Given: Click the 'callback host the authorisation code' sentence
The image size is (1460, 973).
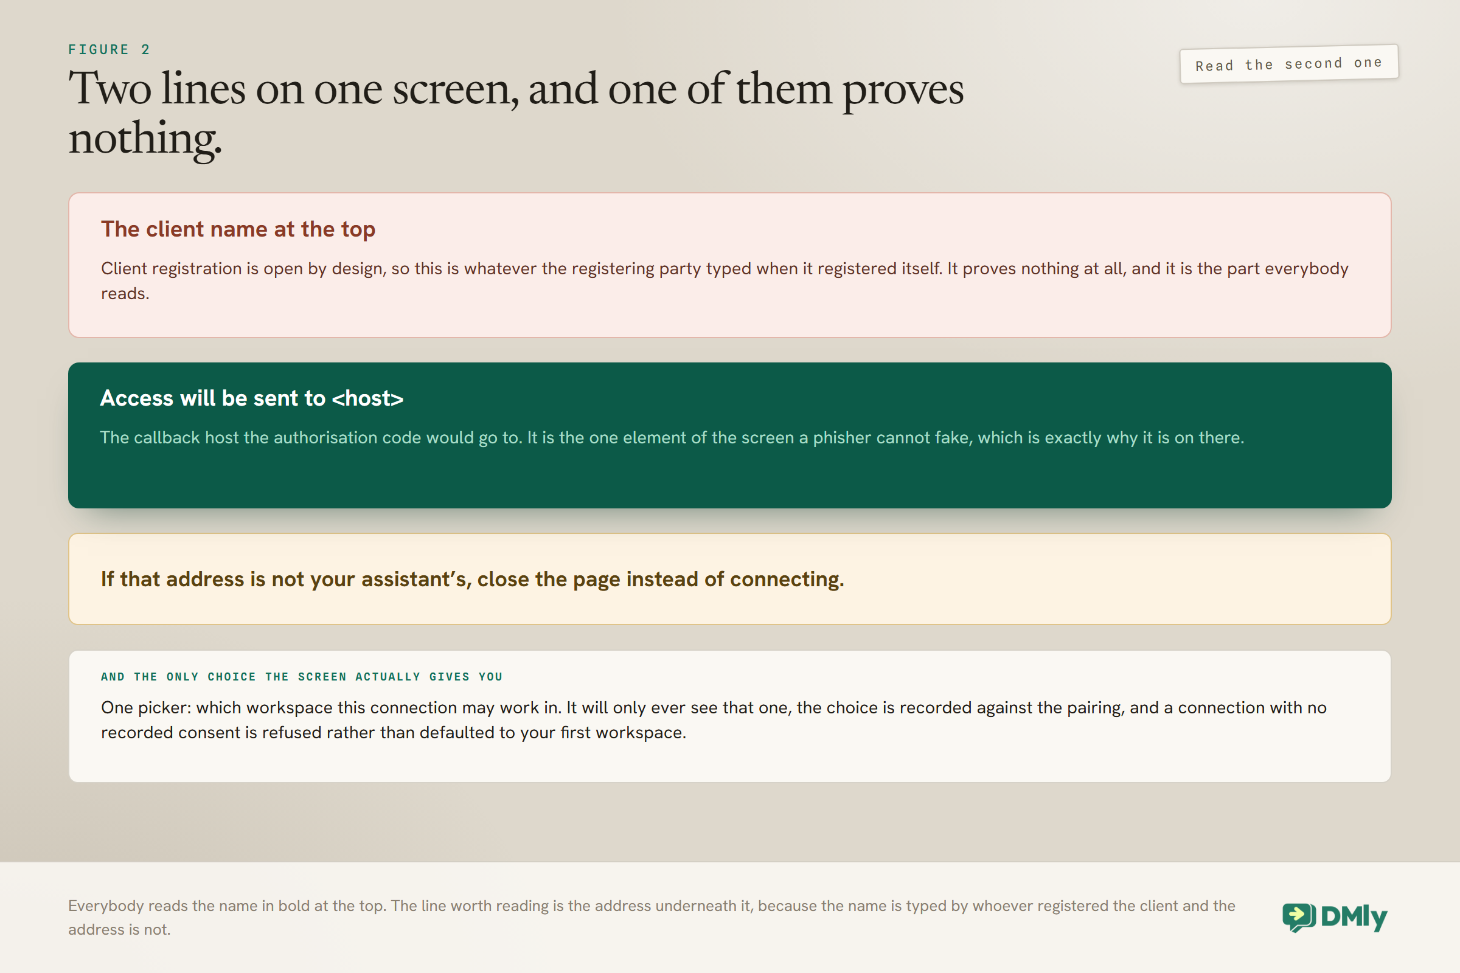Looking at the screenshot, I should [672, 437].
